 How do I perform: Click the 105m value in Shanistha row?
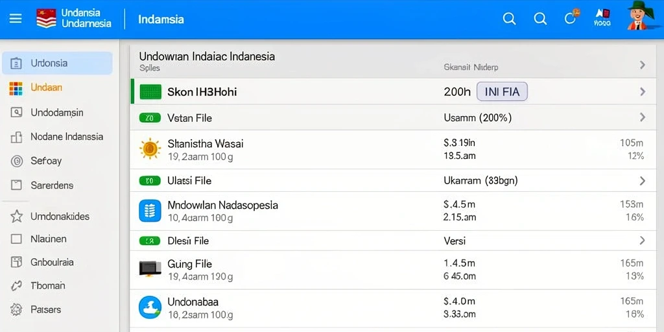pos(632,143)
